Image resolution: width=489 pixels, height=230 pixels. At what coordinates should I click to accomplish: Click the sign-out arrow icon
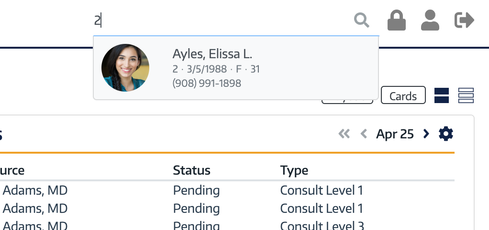(465, 20)
